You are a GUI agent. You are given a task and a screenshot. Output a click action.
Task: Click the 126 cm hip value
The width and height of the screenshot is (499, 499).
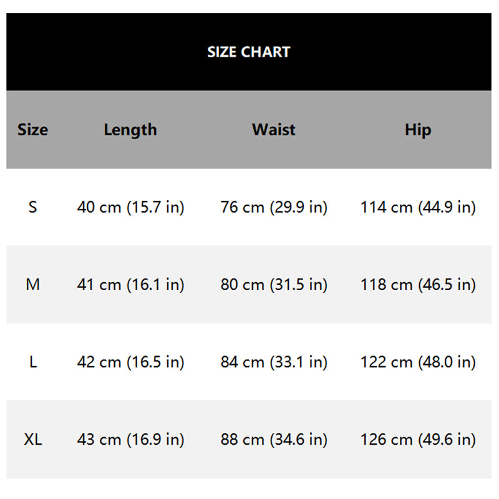coord(418,439)
